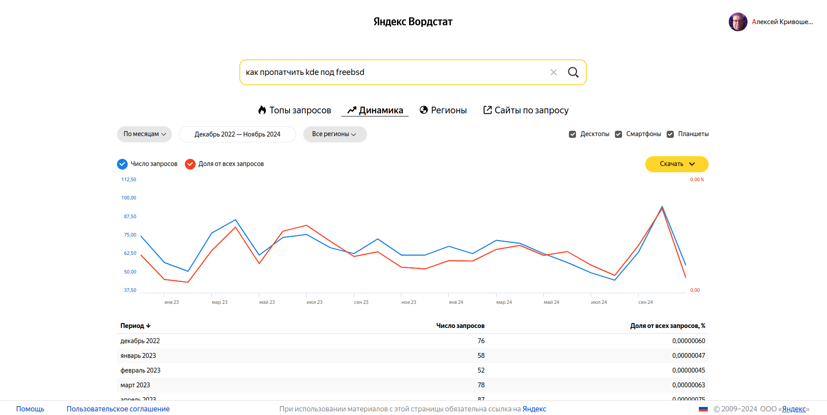The image size is (827, 415).
Task: Click the share value 0,00000047
Action: click(x=689, y=356)
